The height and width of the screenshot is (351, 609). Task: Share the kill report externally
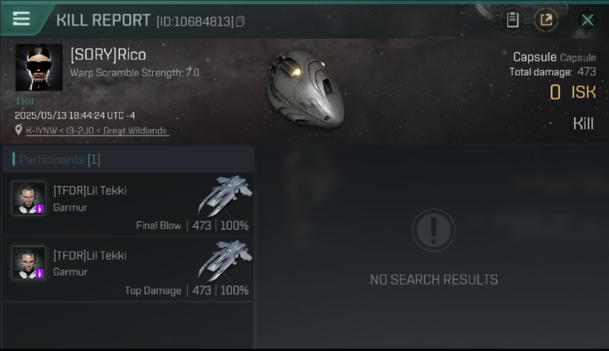pos(546,20)
